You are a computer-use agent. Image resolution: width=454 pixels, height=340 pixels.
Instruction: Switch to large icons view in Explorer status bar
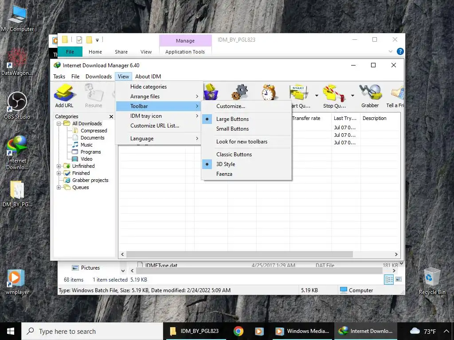coord(399,279)
